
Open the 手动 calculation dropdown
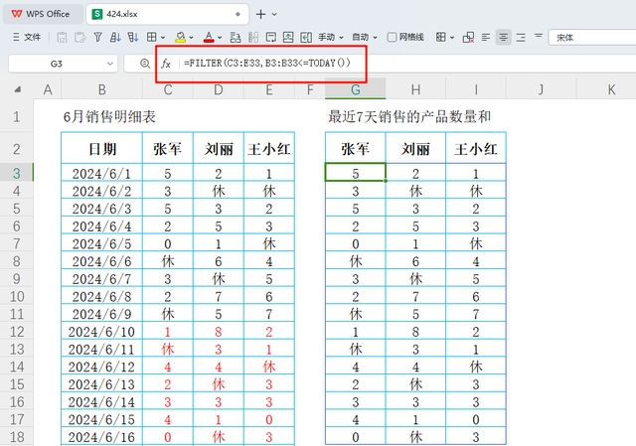[x=331, y=38]
